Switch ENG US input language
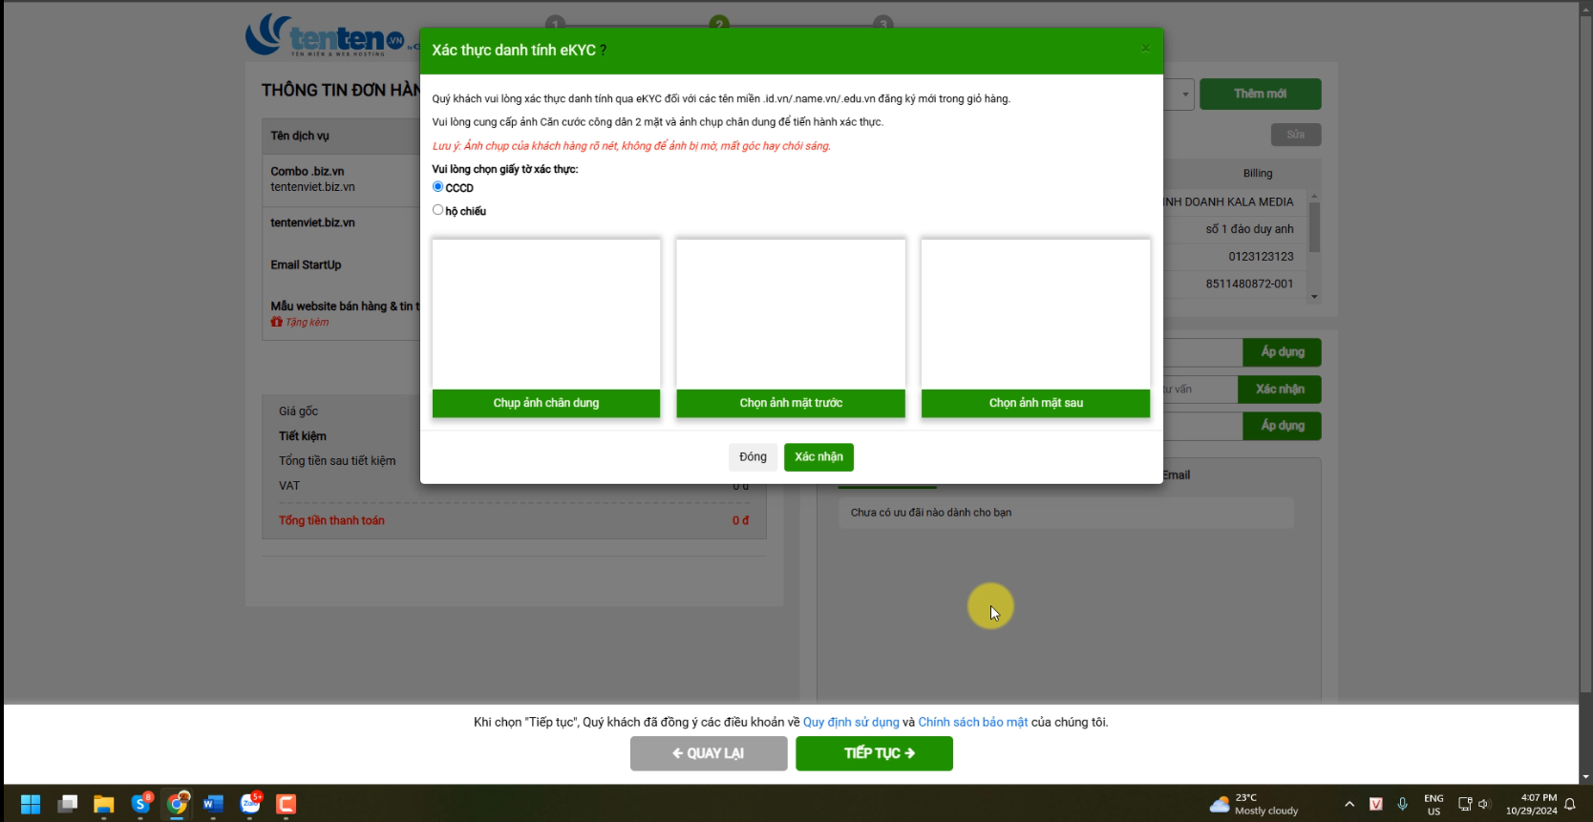Viewport: 1593px width, 822px height. click(1434, 804)
